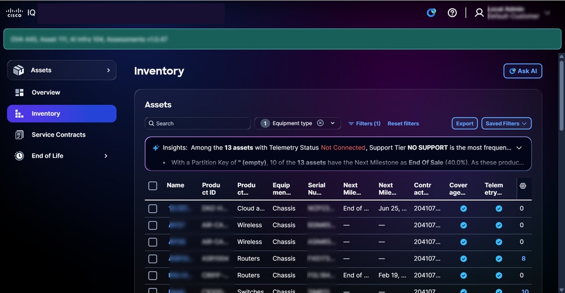Expand the Assets sidebar chevron
The width and height of the screenshot is (565, 293).
coord(109,70)
